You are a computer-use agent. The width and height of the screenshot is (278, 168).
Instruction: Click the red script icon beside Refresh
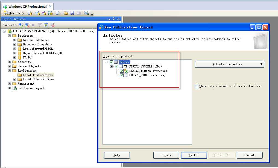tap(52, 25)
